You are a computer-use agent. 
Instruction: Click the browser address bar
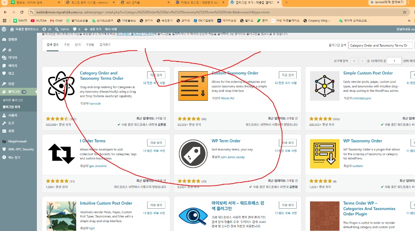(217, 12)
